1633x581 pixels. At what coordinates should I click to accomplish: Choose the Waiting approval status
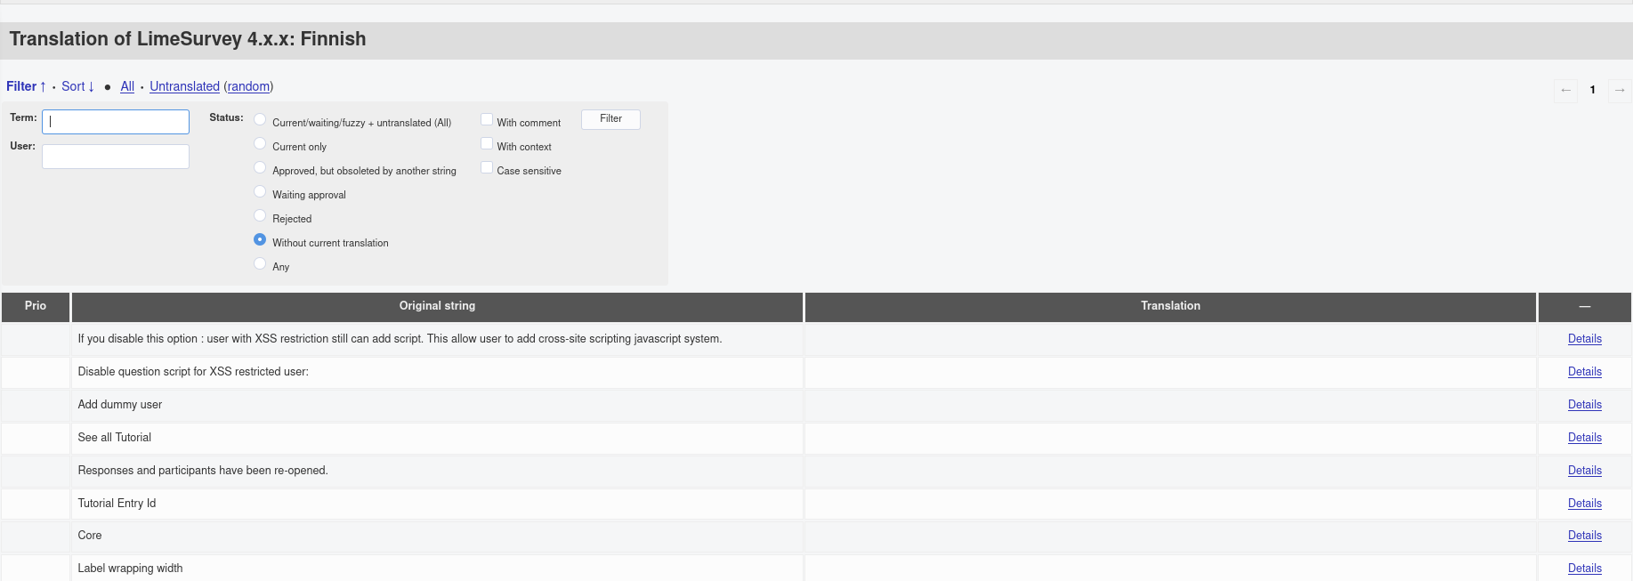pos(260,192)
